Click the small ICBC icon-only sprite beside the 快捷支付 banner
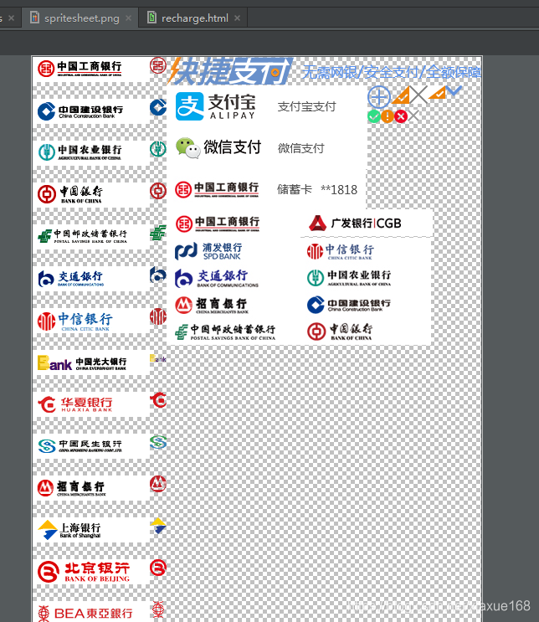Screen dimensions: 539x622 pos(158,65)
